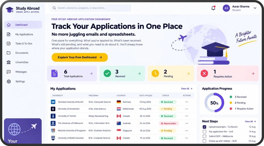This screenshot has width=264, height=146.
Task: Click the Messages chat bubble icon
Action: pyautogui.click(x=9, y=72)
